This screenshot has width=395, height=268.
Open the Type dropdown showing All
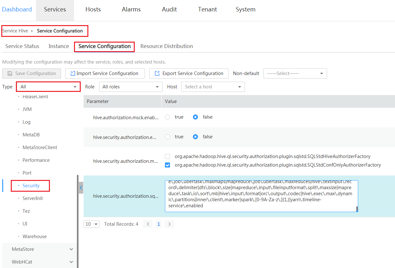point(48,87)
